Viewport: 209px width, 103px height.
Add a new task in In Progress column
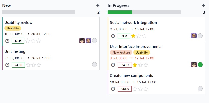point(203,5)
